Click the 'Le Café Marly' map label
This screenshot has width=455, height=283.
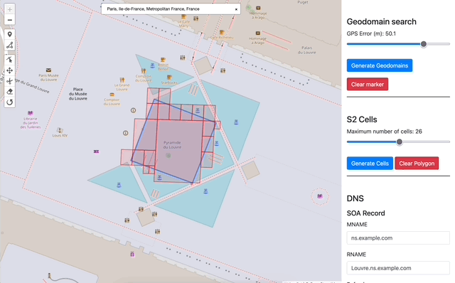tap(183, 23)
